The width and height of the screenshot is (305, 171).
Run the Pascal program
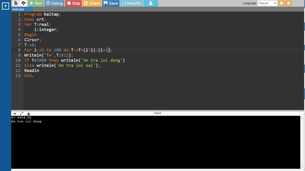click(36, 3)
